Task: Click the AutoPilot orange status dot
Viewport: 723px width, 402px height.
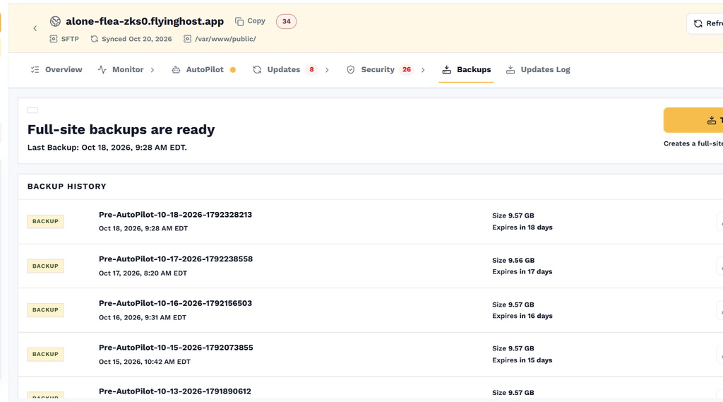Action: click(233, 70)
